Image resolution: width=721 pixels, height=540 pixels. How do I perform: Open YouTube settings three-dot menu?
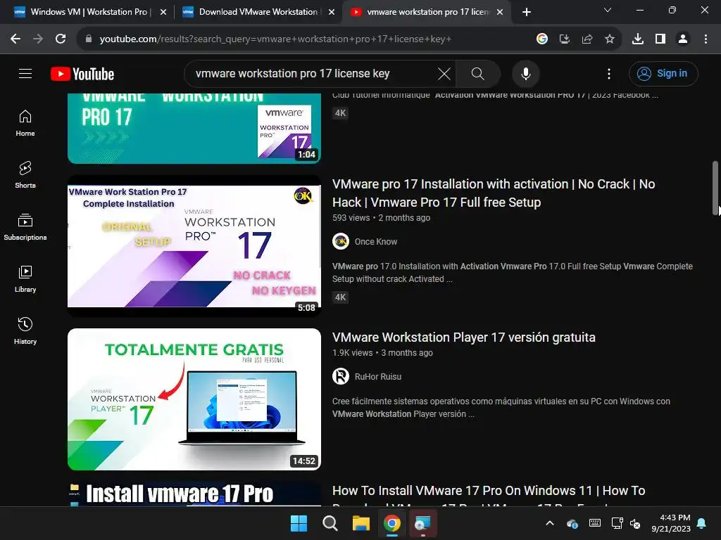pos(609,73)
